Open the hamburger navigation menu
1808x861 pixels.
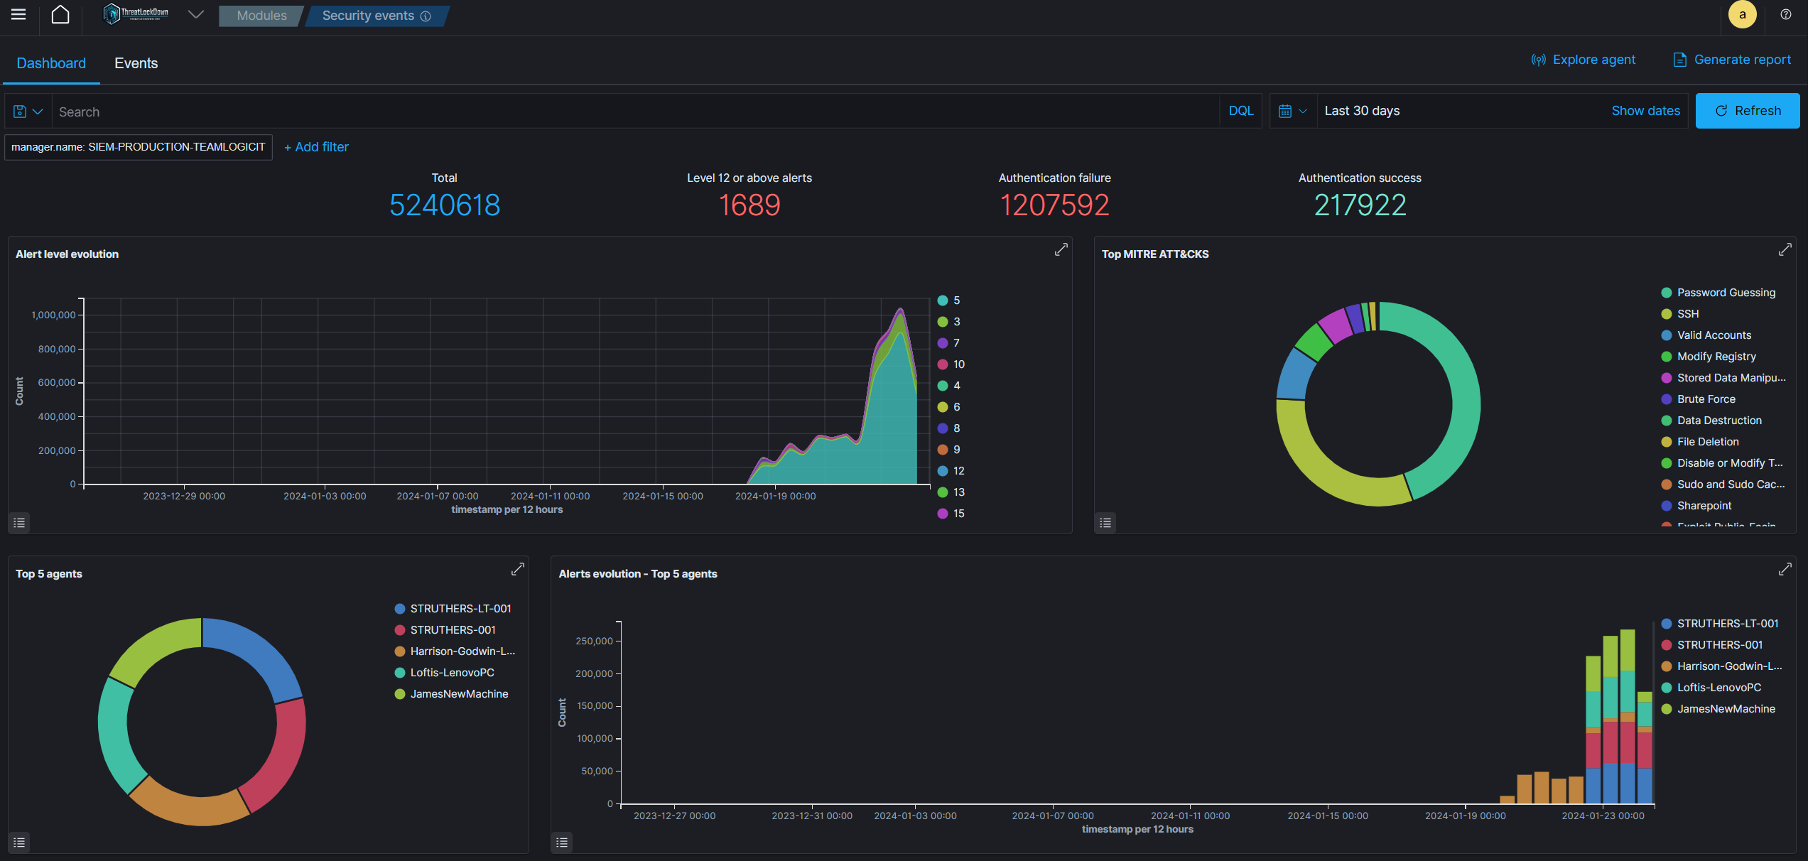coord(18,15)
